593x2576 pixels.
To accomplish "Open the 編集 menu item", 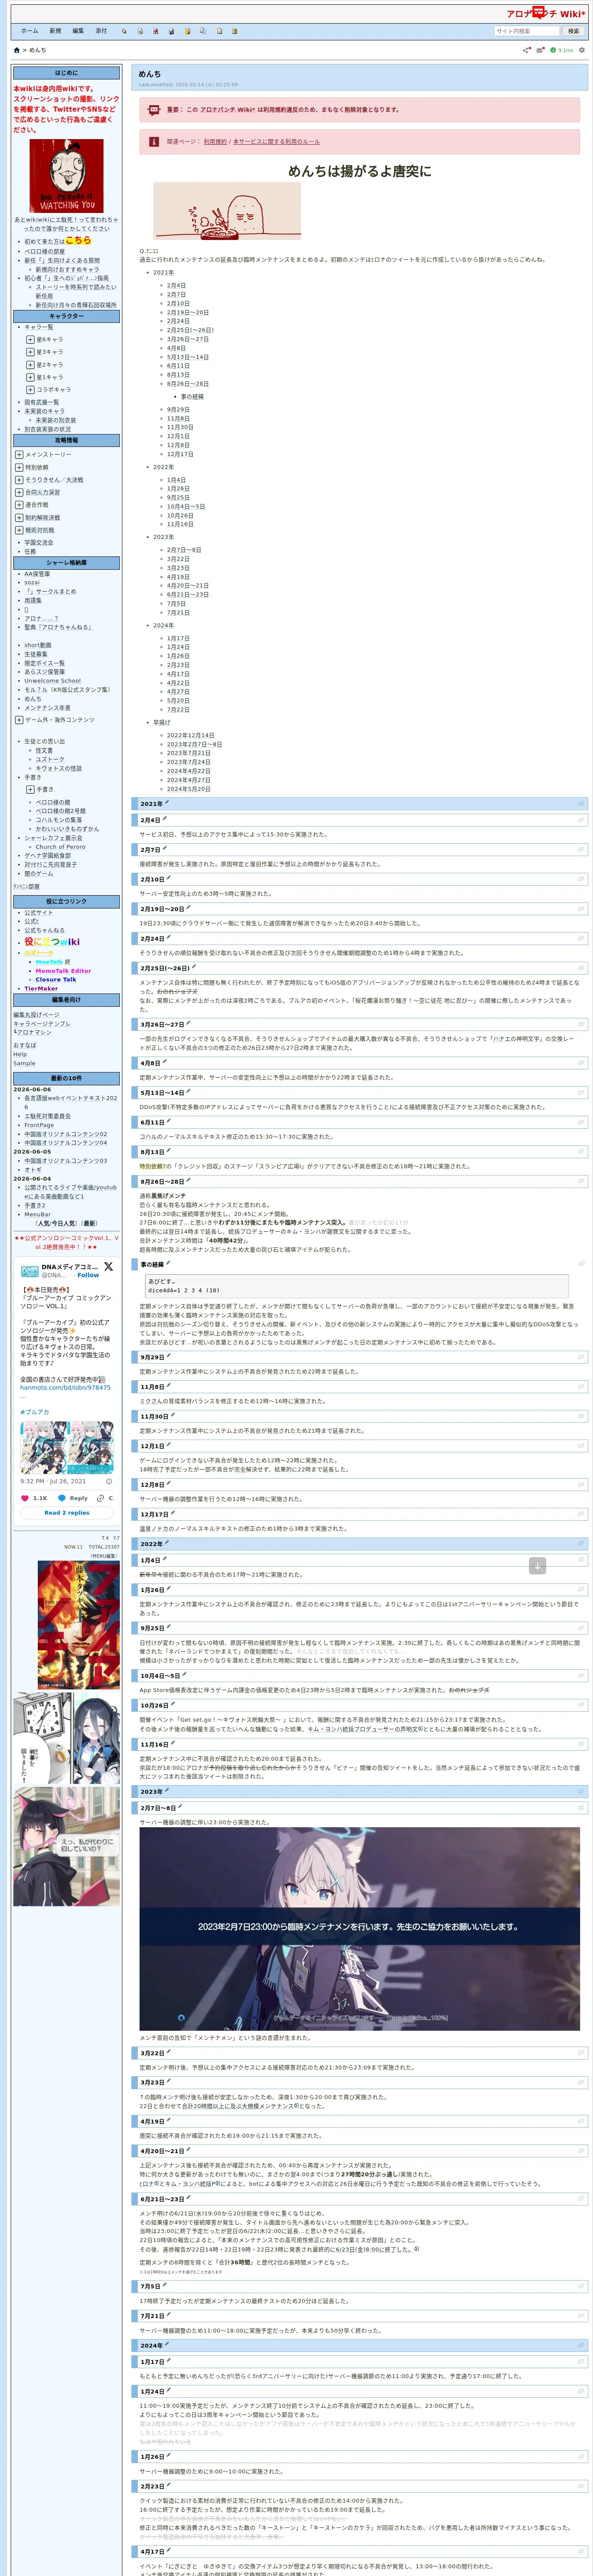I will click(78, 31).
